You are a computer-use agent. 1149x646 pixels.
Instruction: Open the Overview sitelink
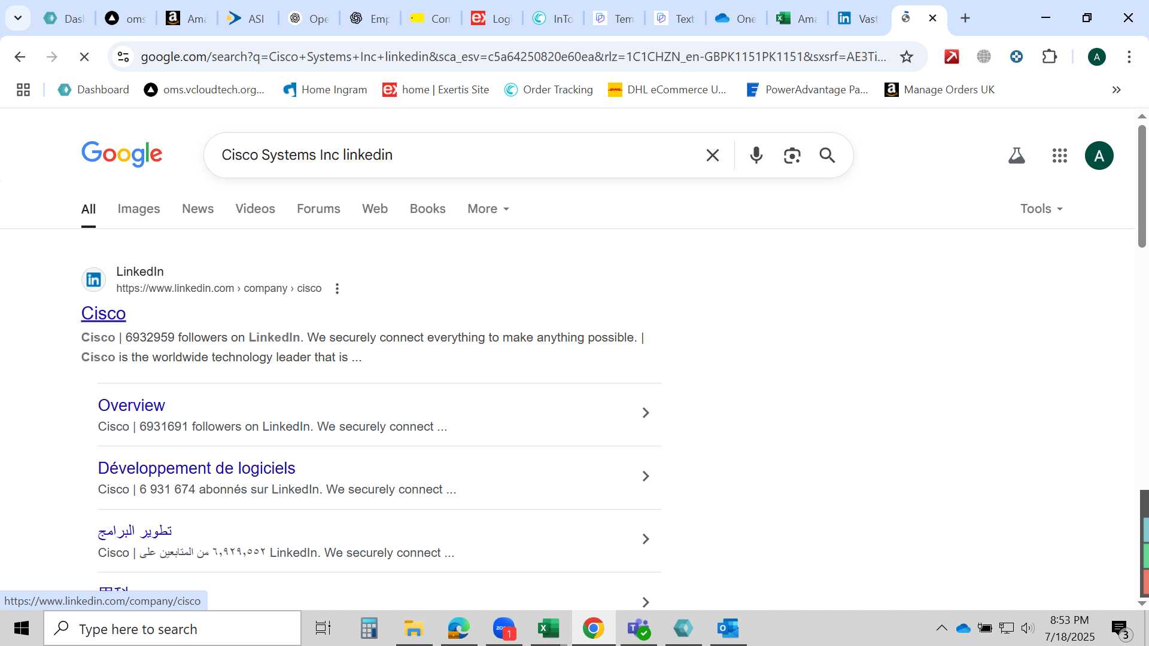click(x=131, y=406)
